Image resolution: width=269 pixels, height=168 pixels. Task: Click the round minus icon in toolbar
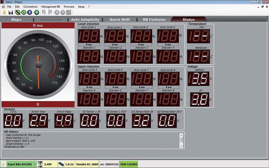coord(63,12)
